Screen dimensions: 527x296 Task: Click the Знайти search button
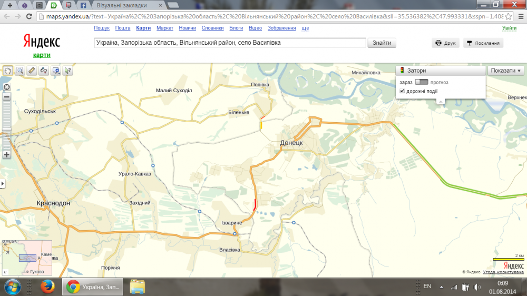[382, 43]
